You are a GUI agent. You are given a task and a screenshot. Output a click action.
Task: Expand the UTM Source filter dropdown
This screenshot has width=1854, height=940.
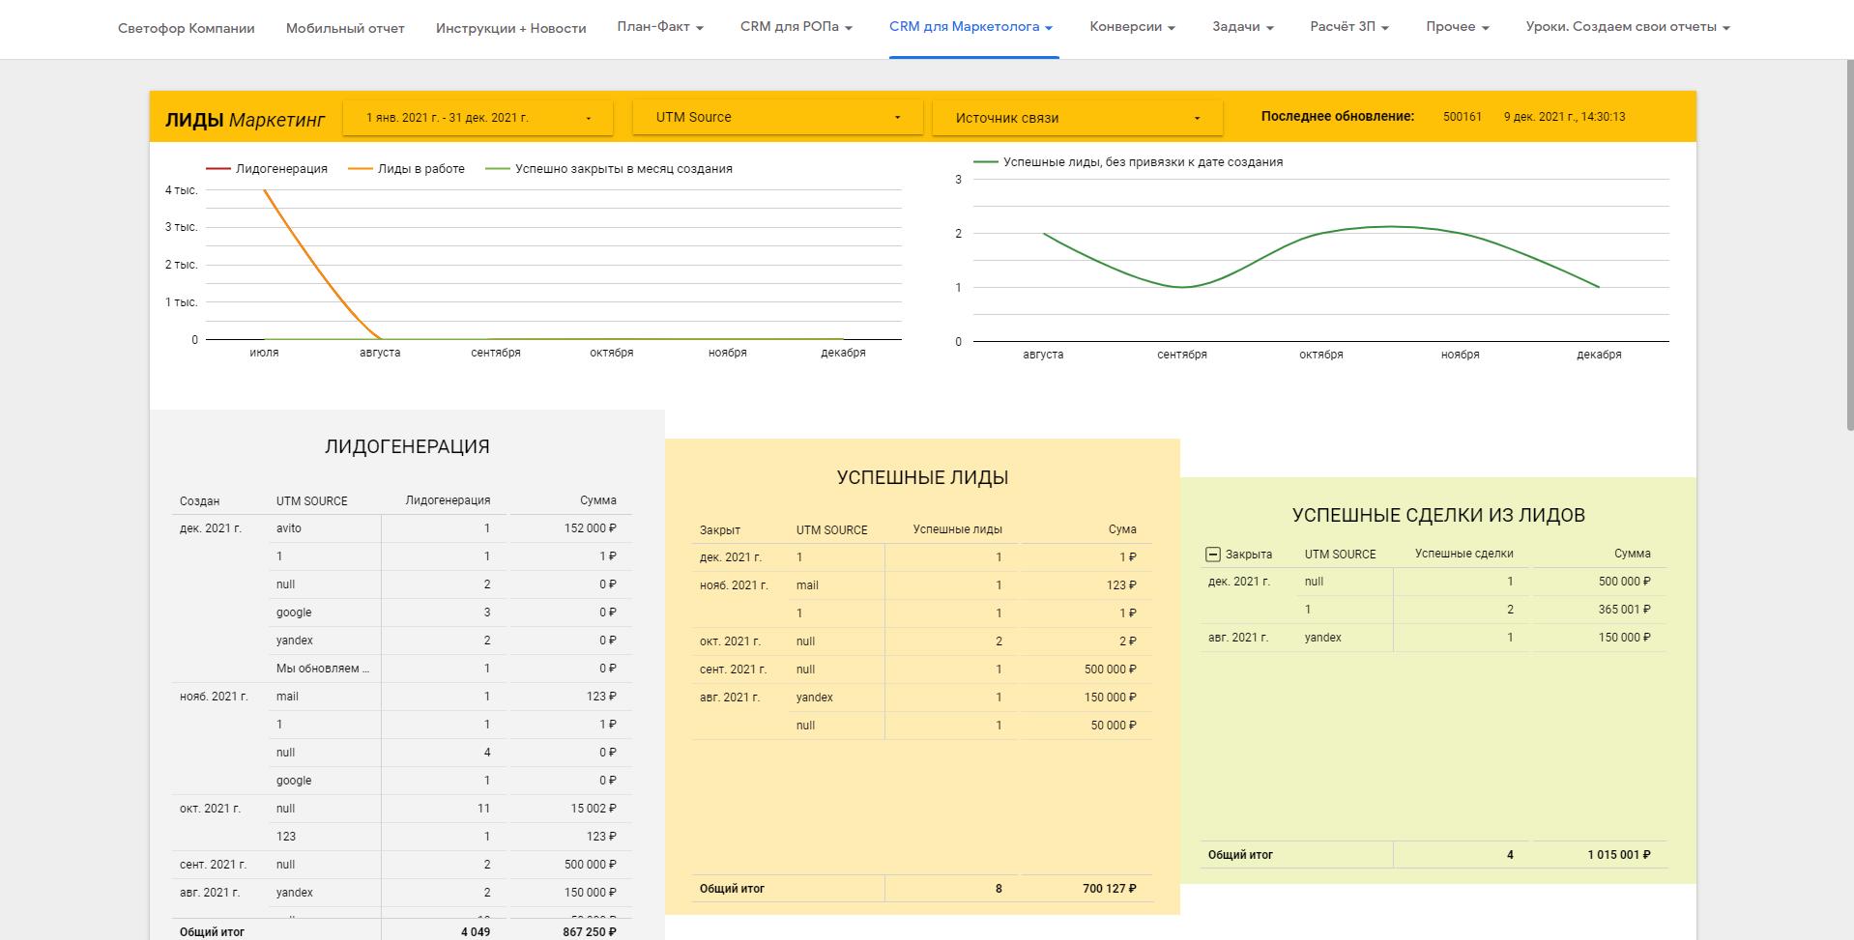777,118
